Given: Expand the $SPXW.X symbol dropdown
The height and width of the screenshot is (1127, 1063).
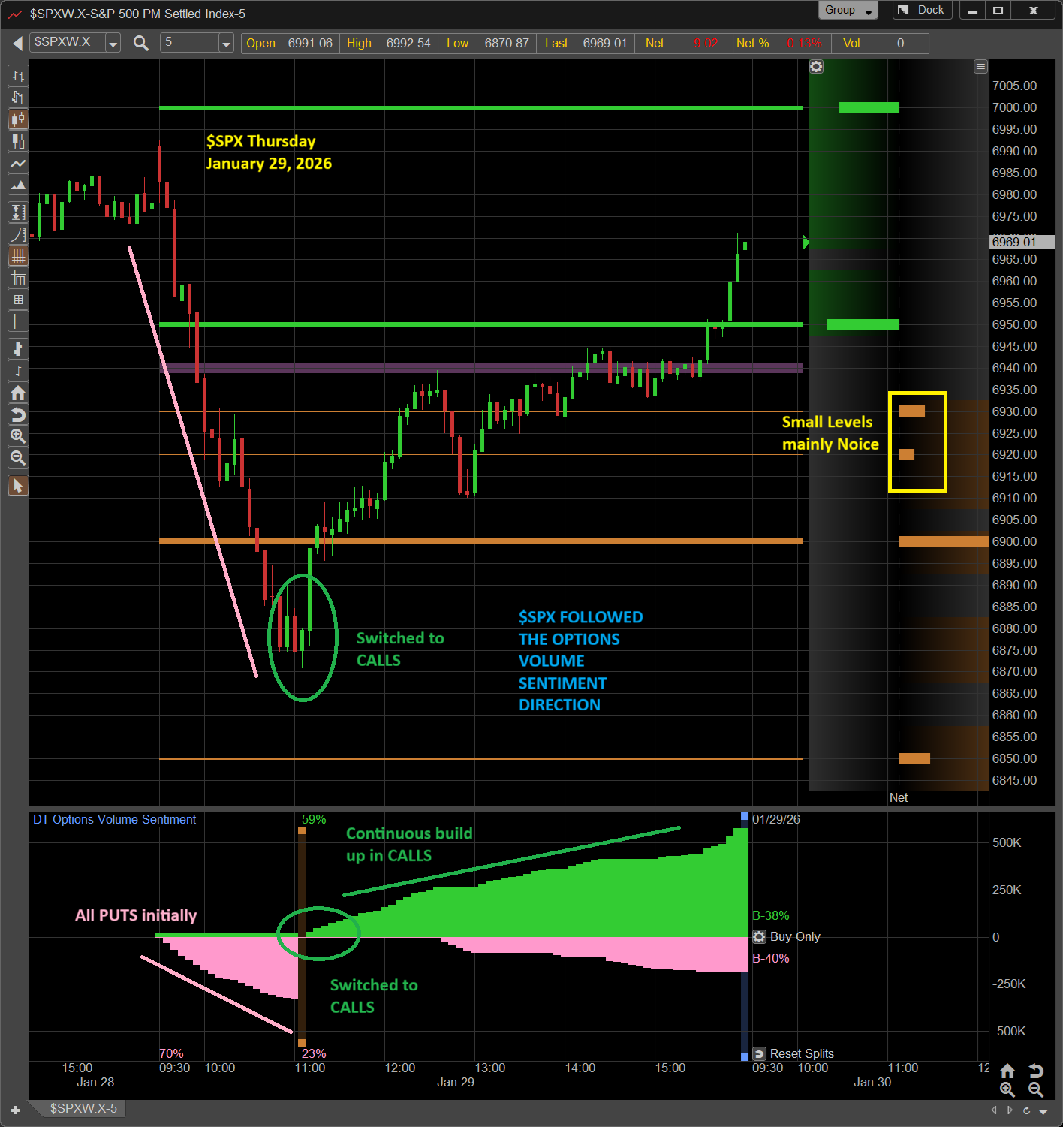Looking at the screenshot, I should (113, 44).
